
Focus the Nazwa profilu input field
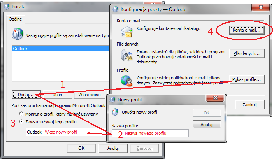150,133
